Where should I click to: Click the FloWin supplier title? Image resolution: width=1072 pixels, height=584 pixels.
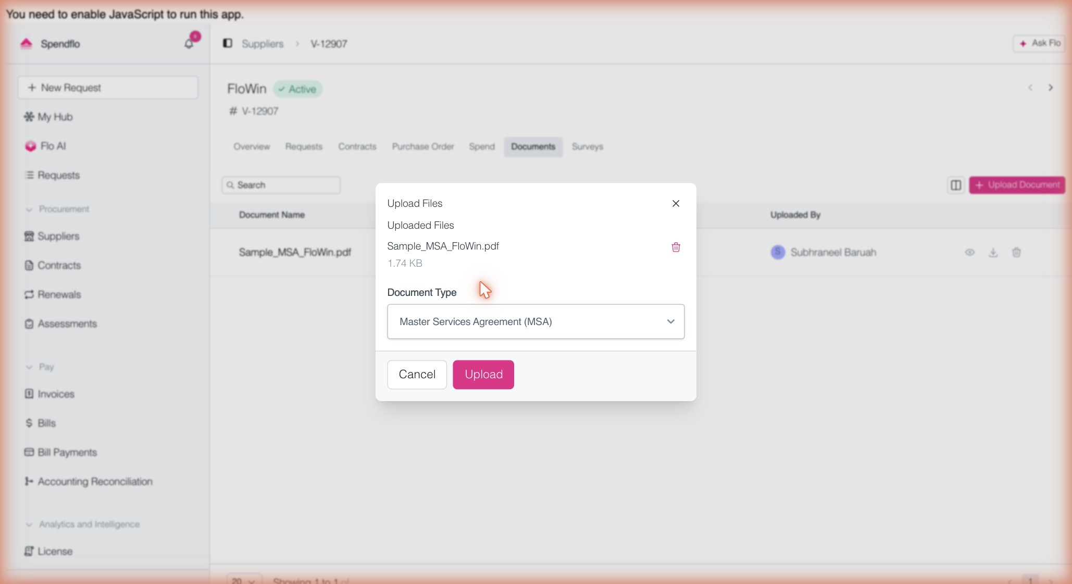pyautogui.click(x=247, y=89)
